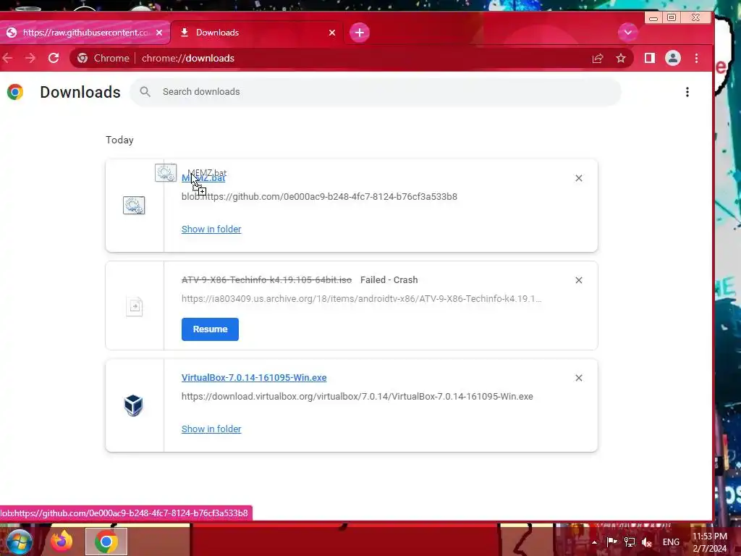This screenshot has height=556, width=741.
Task: Open the Chrome three-dot menu in toolbar
Action: 697,58
